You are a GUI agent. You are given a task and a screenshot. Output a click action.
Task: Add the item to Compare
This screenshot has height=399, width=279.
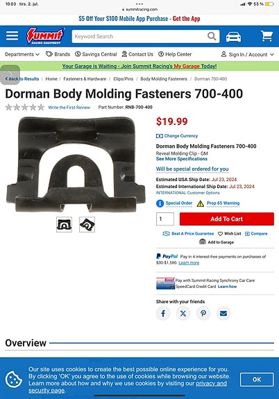point(256,234)
